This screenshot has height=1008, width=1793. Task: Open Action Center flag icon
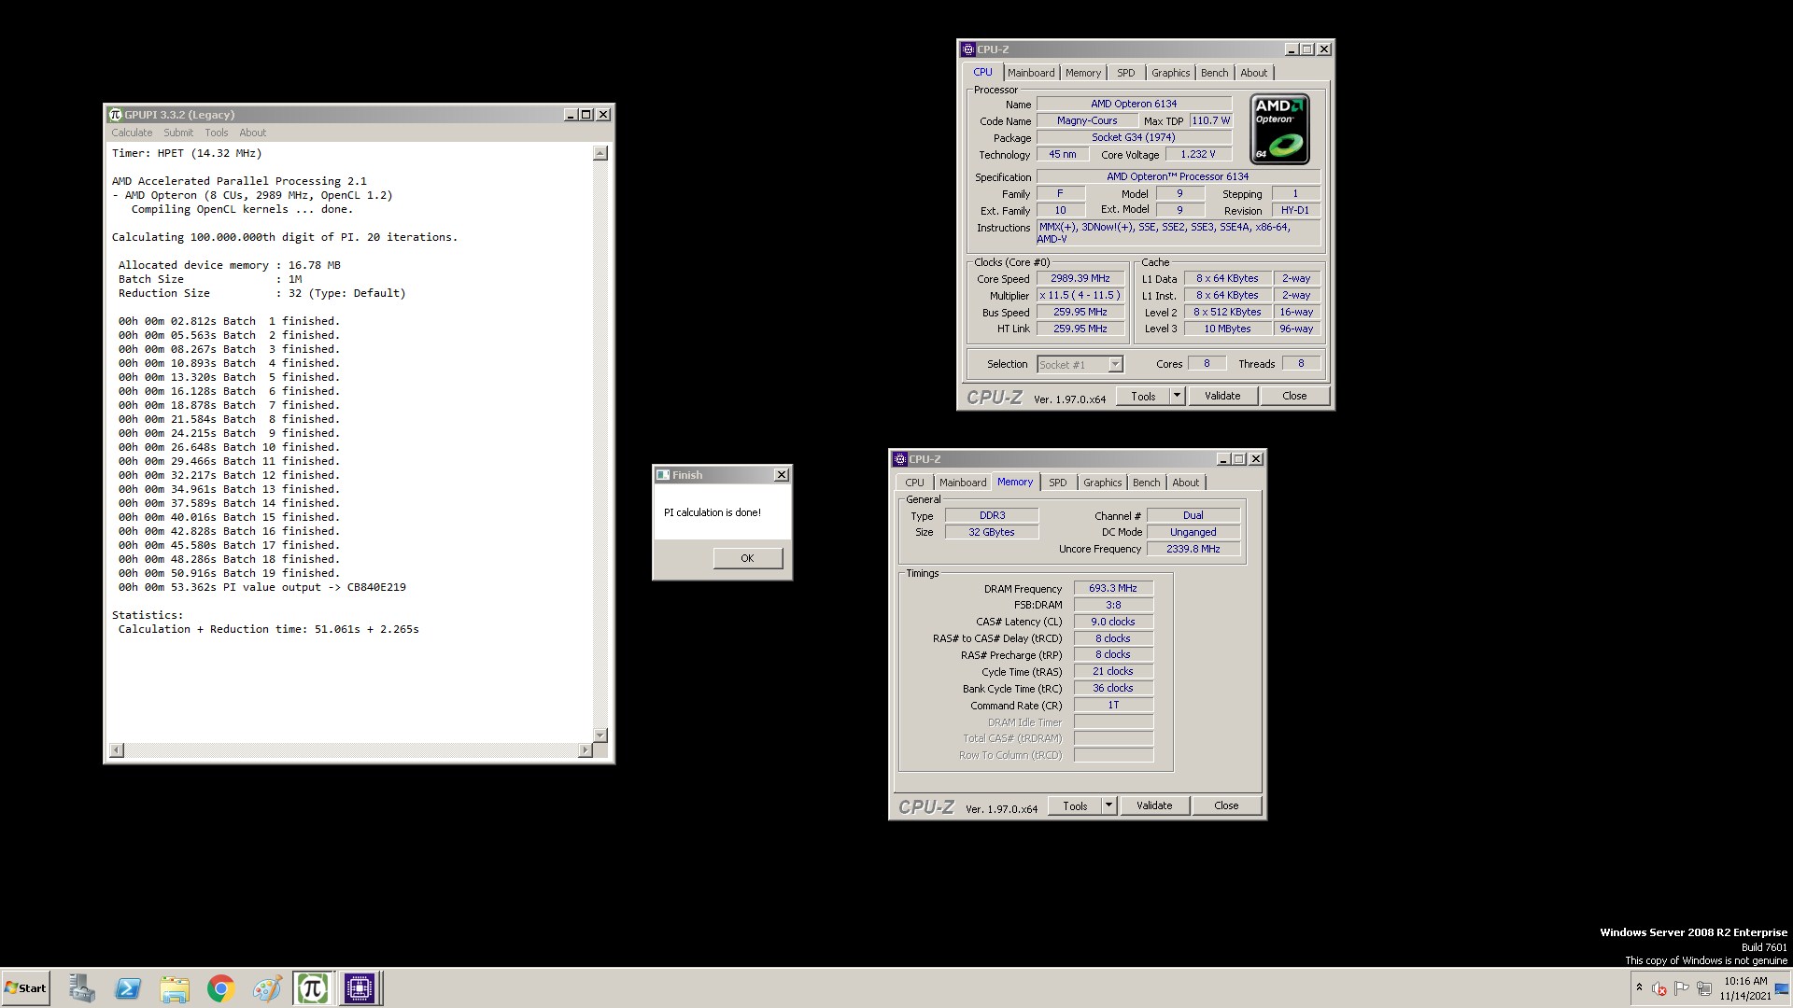point(1682,988)
